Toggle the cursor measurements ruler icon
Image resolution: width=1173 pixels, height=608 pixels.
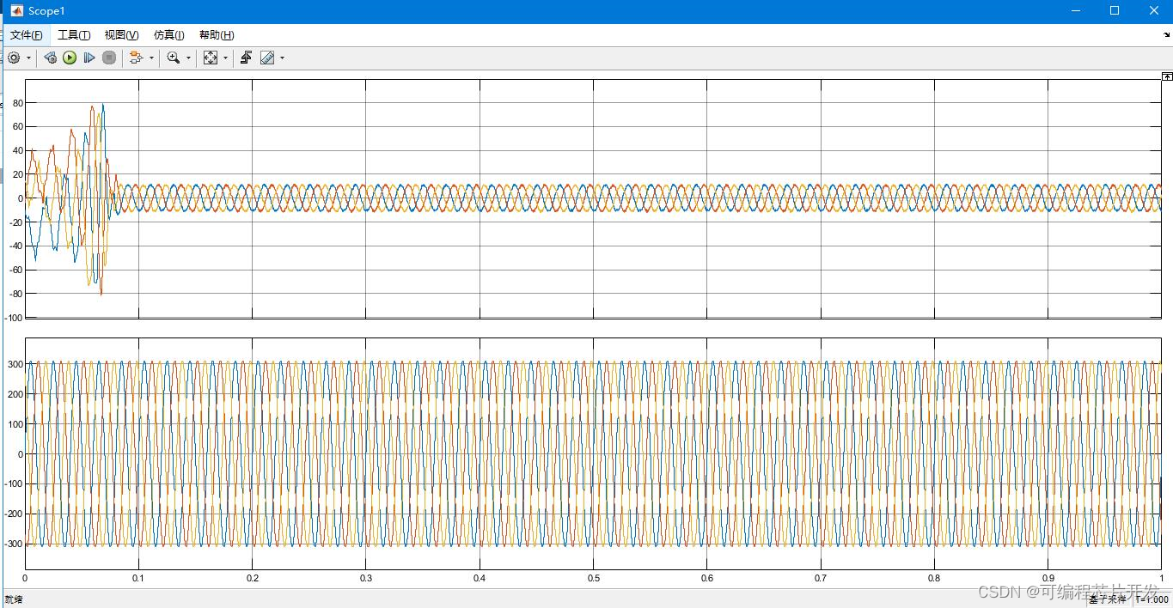point(267,58)
